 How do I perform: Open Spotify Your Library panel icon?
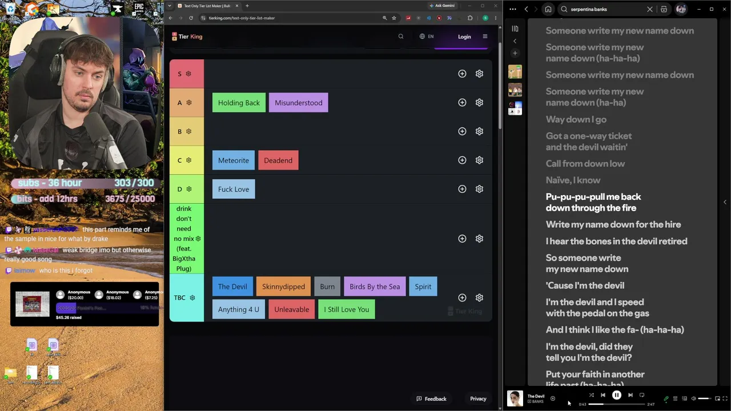click(x=515, y=29)
